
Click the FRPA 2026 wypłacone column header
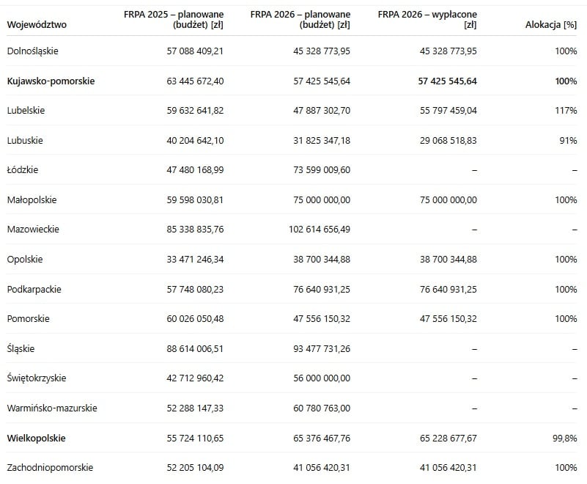(x=427, y=20)
